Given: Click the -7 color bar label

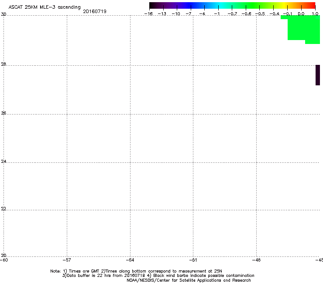Looking at the screenshot, I should [x=189, y=14].
